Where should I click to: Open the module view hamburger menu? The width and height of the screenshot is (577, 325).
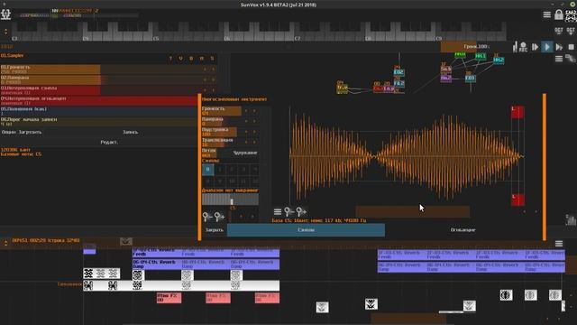(559, 59)
